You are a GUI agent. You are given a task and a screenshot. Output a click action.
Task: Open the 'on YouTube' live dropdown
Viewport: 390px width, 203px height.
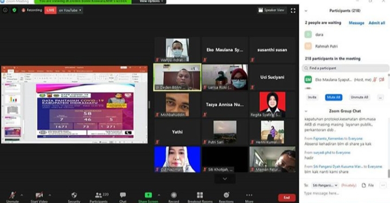coord(70,10)
